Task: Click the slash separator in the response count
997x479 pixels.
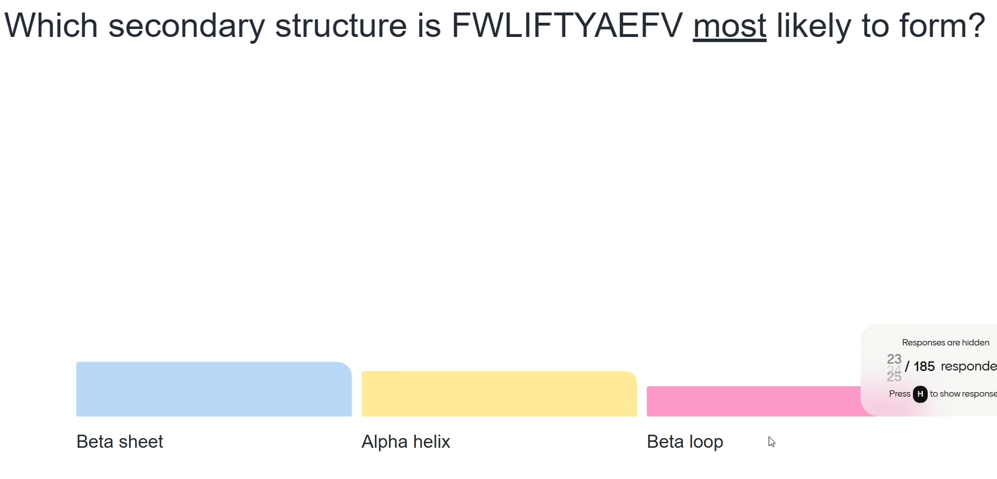Action: tap(907, 366)
